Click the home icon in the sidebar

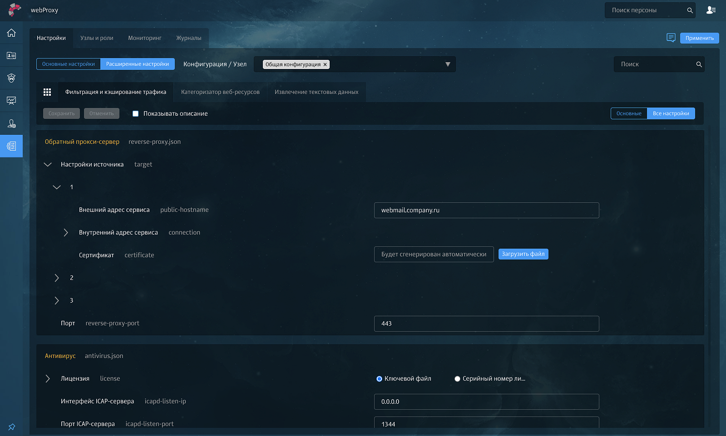click(x=11, y=33)
